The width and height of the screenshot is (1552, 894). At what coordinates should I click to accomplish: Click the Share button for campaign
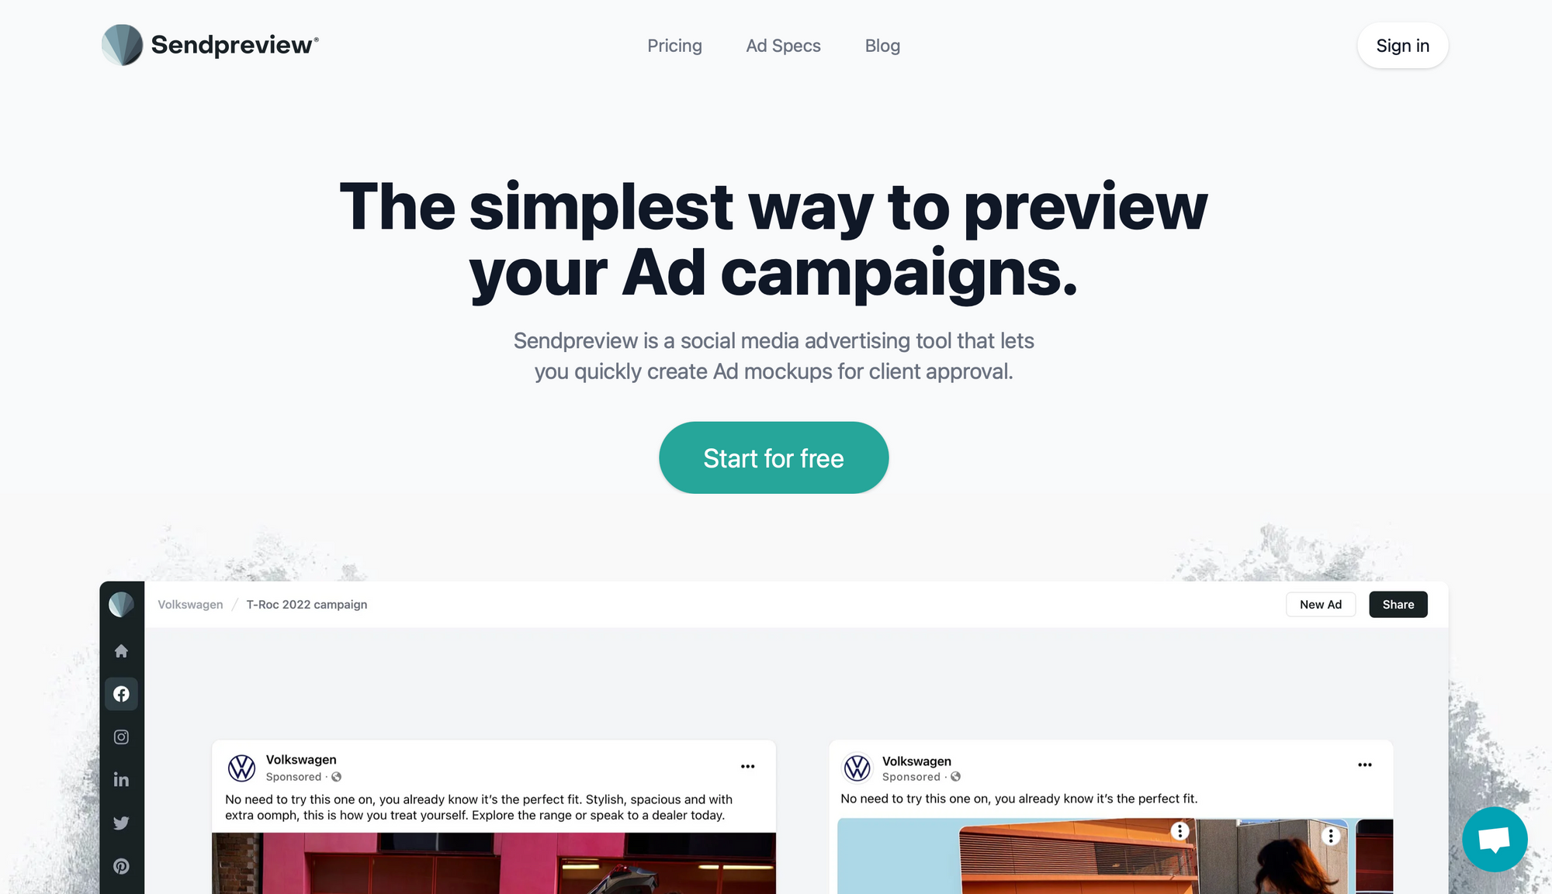click(1398, 604)
